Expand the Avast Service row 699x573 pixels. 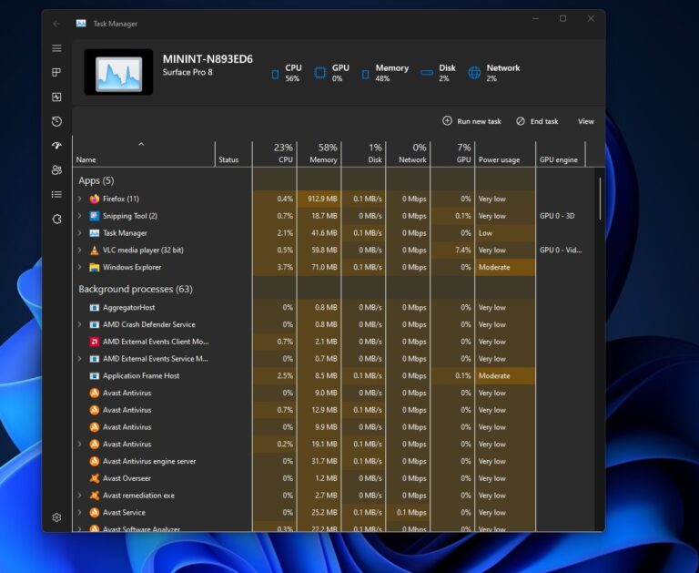(80, 512)
